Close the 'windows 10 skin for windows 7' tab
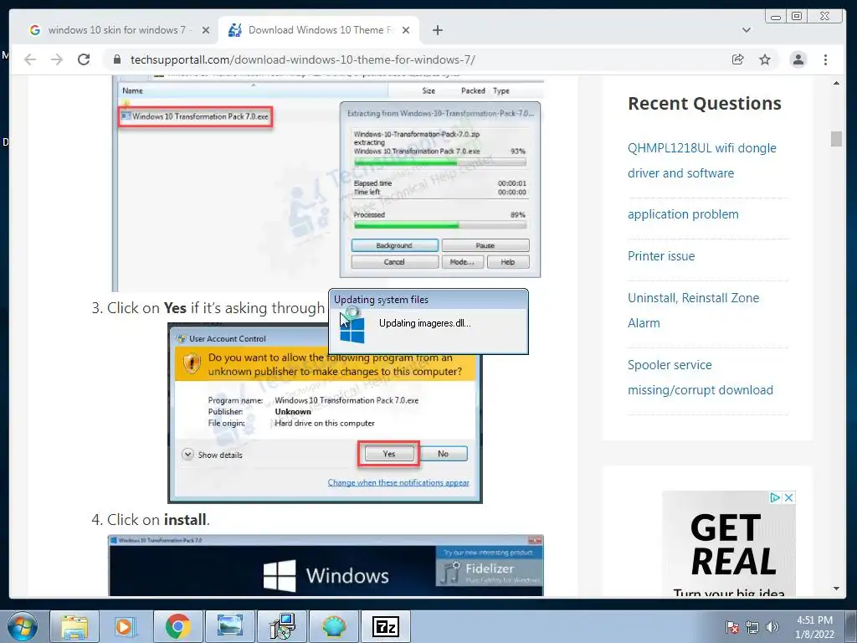This screenshot has height=643, width=857. [206, 30]
